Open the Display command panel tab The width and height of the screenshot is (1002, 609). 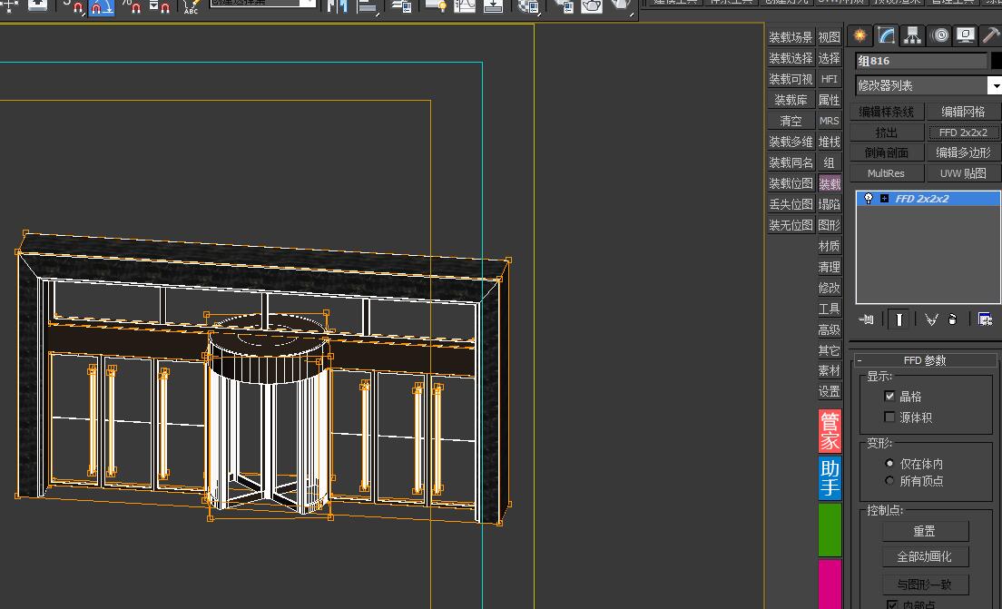pyautogui.click(x=966, y=35)
